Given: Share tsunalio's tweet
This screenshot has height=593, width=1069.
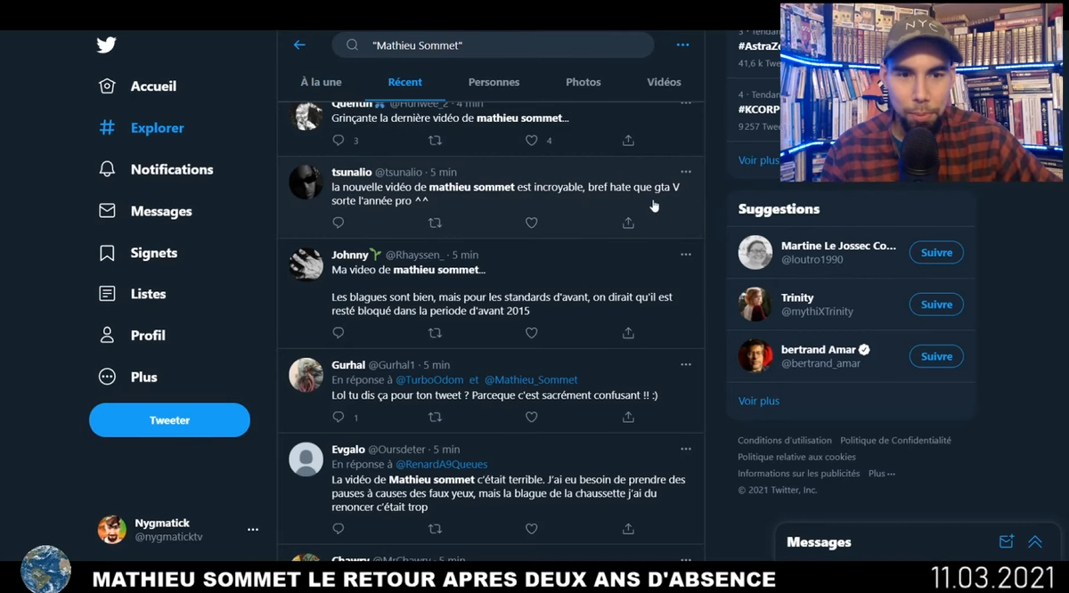Looking at the screenshot, I should click(x=628, y=223).
